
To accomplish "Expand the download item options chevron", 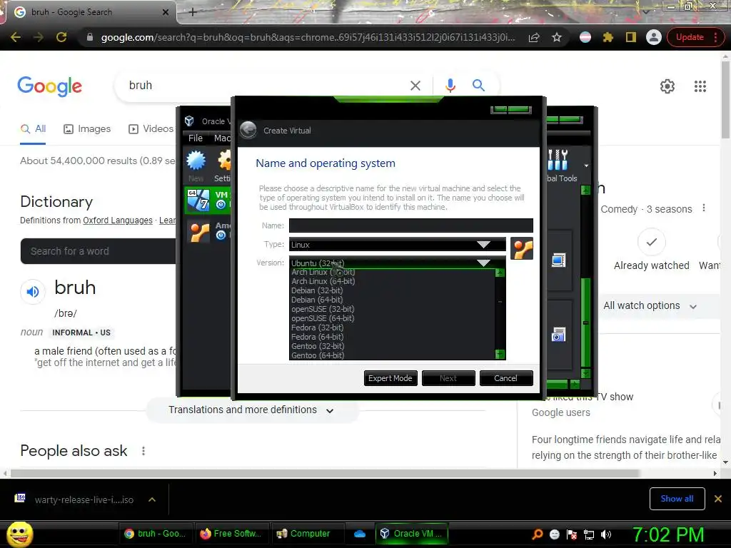I will coord(152,499).
